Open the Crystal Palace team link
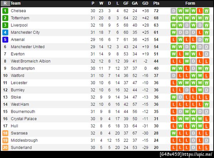The width and height of the screenshot is (214, 158). pos(24,119)
